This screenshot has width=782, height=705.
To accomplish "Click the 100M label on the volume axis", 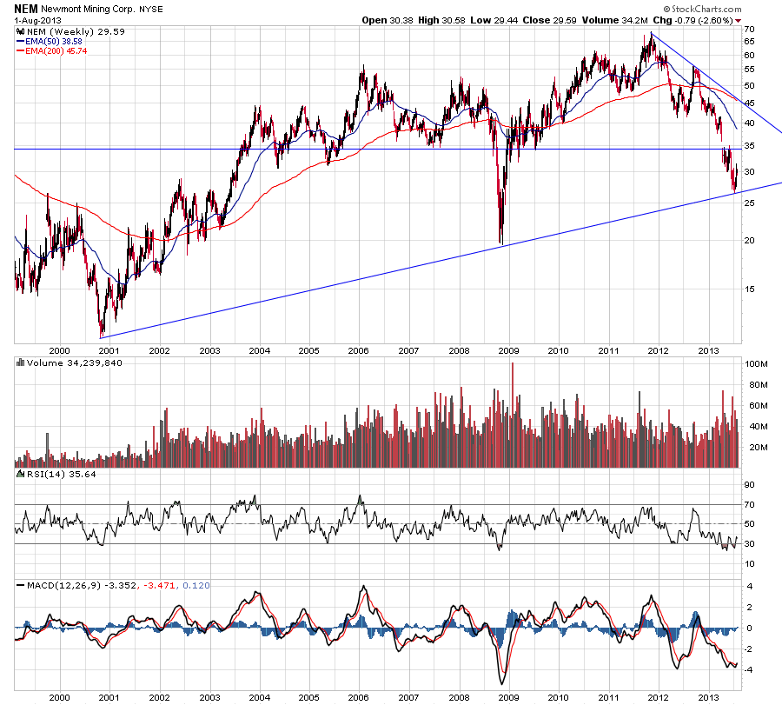I will click(x=756, y=363).
